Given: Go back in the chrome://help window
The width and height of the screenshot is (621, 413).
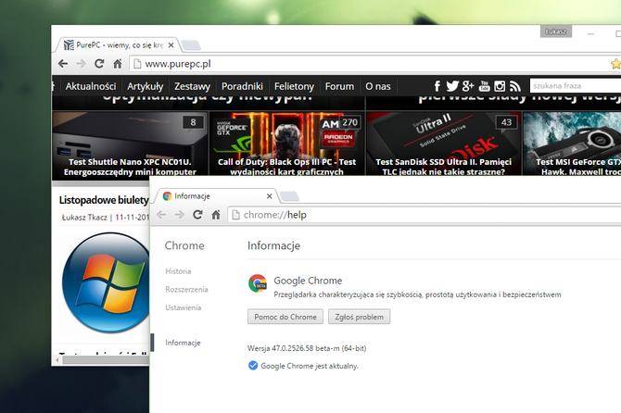Looking at the screenshot, I should pyautogui.click(x=161, y=215).
